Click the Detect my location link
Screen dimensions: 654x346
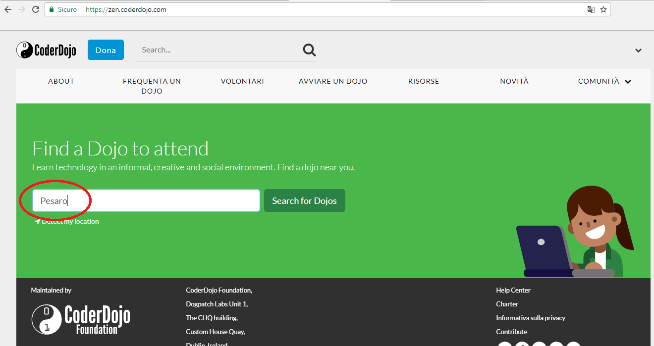[67, 221]
